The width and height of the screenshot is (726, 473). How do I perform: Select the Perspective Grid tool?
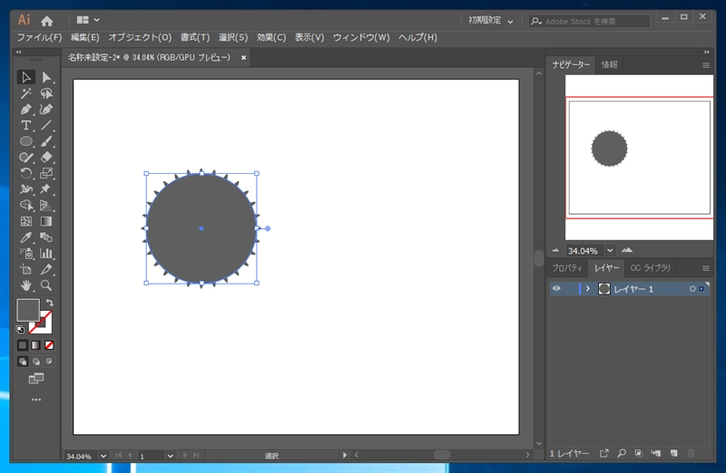(46, 206)
